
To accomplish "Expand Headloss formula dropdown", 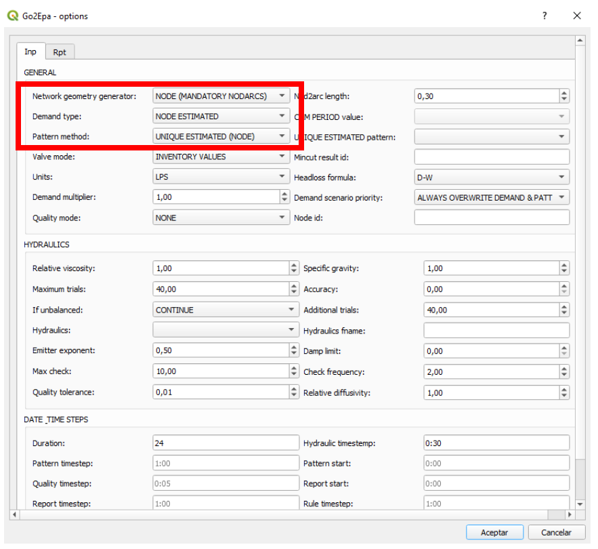I will click(492, 177).
